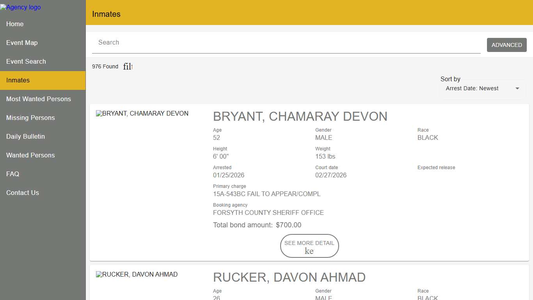Open the sort dropdown arrow icon
Viewport: 533px width, 300px height.
click(517, 88)
